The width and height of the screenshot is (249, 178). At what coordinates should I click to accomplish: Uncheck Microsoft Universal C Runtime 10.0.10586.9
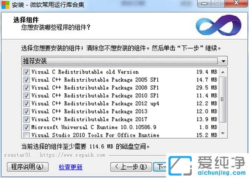click(x=27, y=127)
